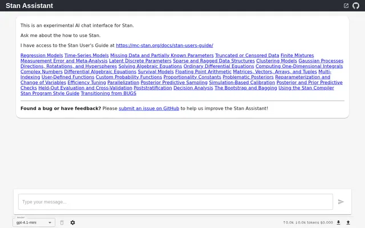365x228 pixels.
Task: Open the gpt-4.1-mini model dropdown
Action: pyautogui.click(x=34, y=222)
